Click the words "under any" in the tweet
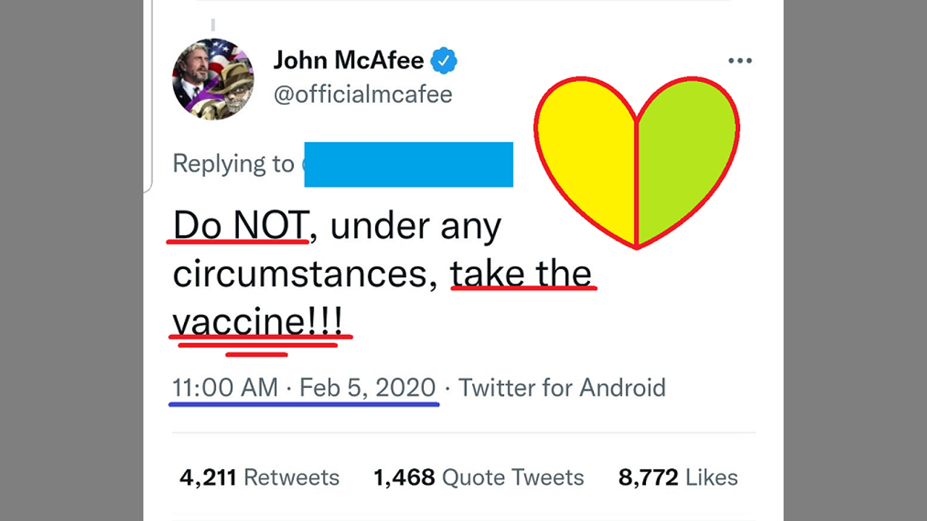Screen dimensions: 927x521 [x=416, y=227]
